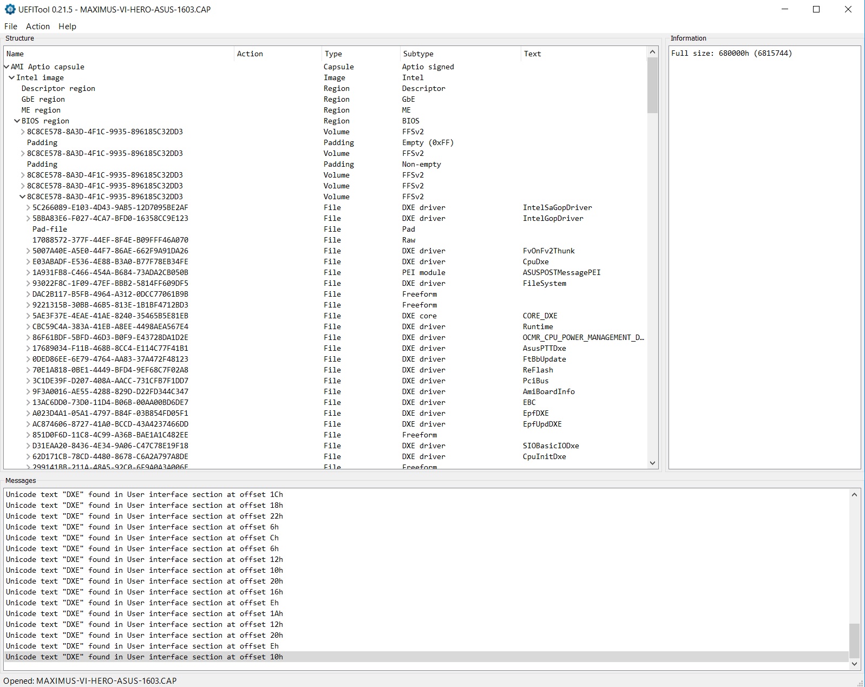Select message at offset 22h
The height and width of the screenshot is (687, 865).
(x=427, y=516)
